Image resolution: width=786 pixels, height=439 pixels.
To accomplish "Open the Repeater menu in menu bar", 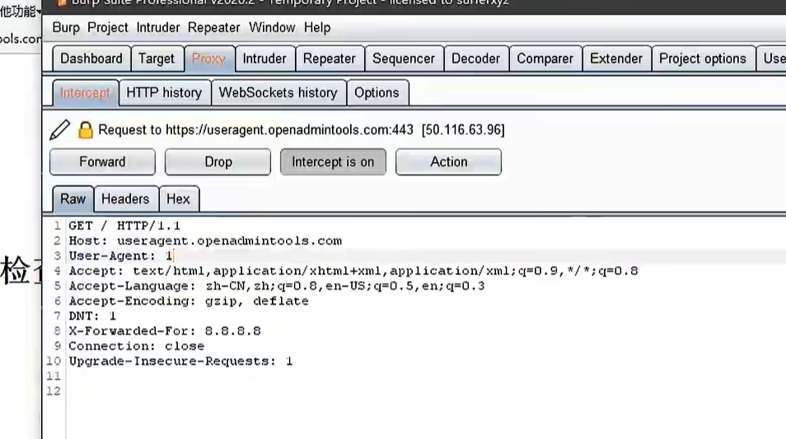I will [213, 27].
